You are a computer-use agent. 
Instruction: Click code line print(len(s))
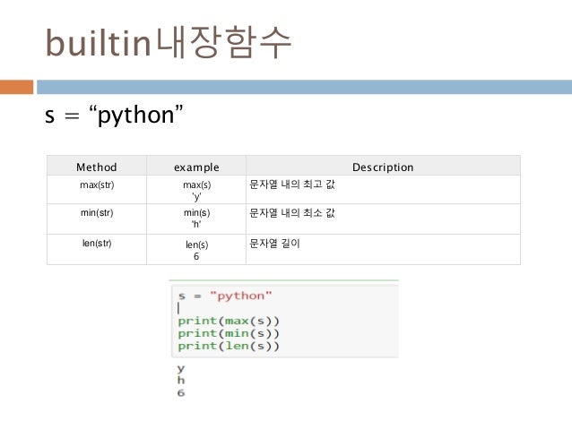click(229, 346)
